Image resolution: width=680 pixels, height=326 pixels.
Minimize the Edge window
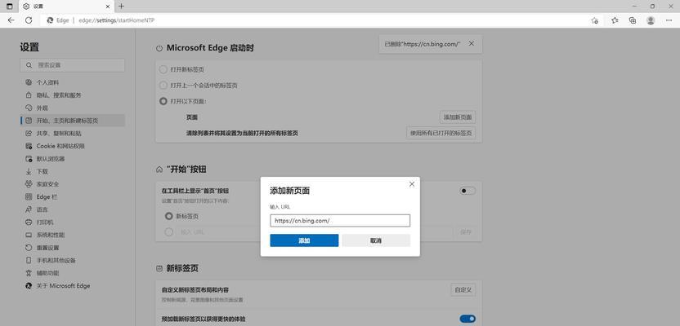pyautogui.click(x=635, y=7)
